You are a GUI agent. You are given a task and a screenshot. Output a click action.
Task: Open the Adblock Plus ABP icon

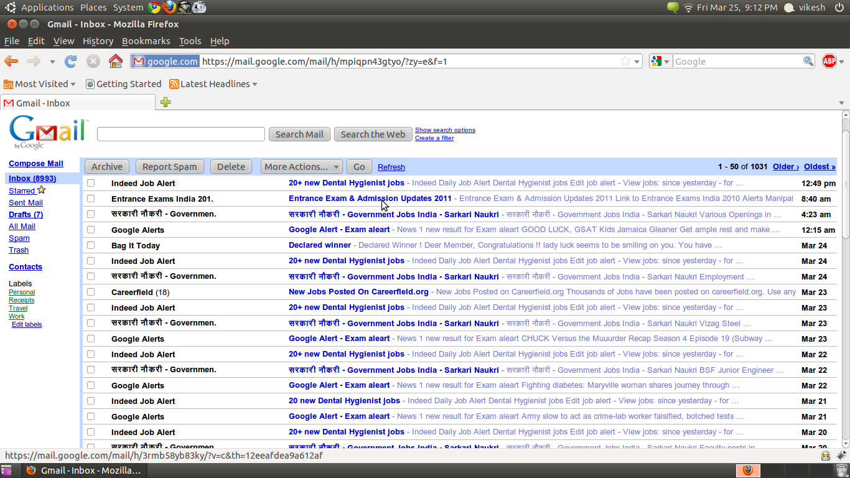[829, 61]
